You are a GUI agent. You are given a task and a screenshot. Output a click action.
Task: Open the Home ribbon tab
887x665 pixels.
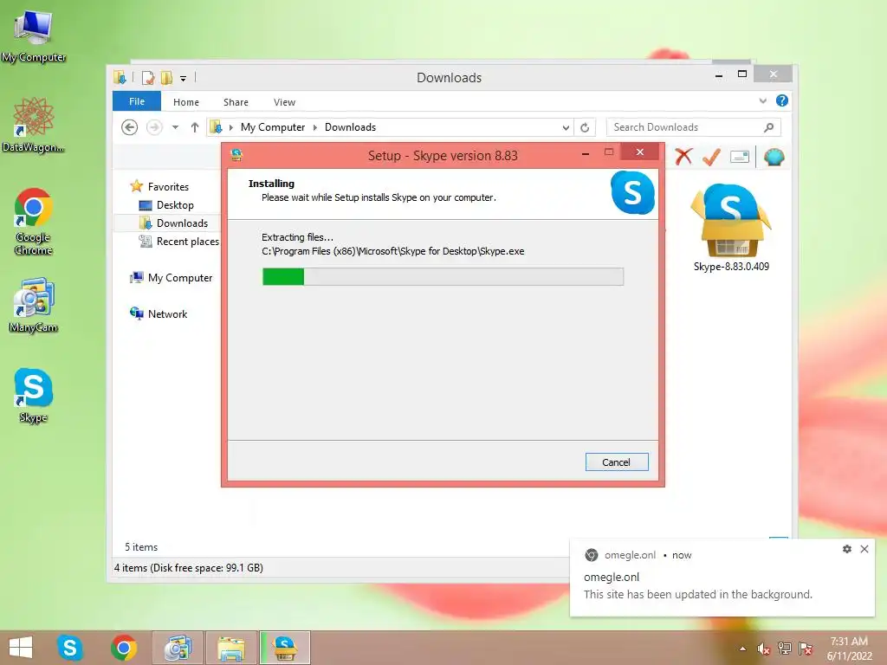click(x=186, y=102)
